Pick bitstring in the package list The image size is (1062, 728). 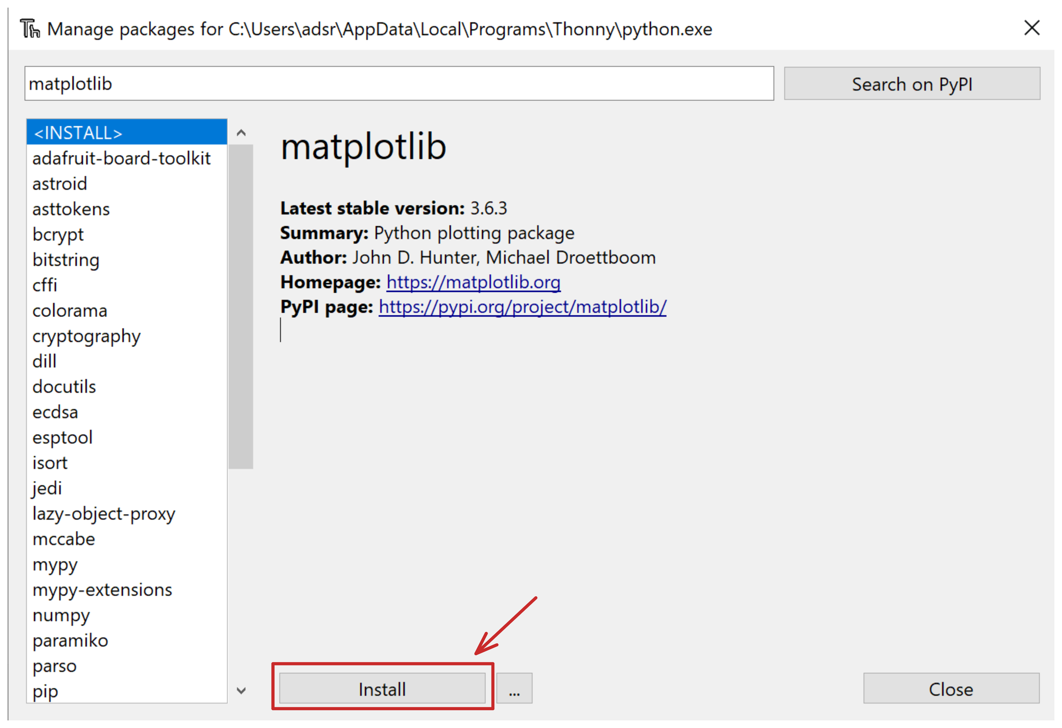(127, 260)
